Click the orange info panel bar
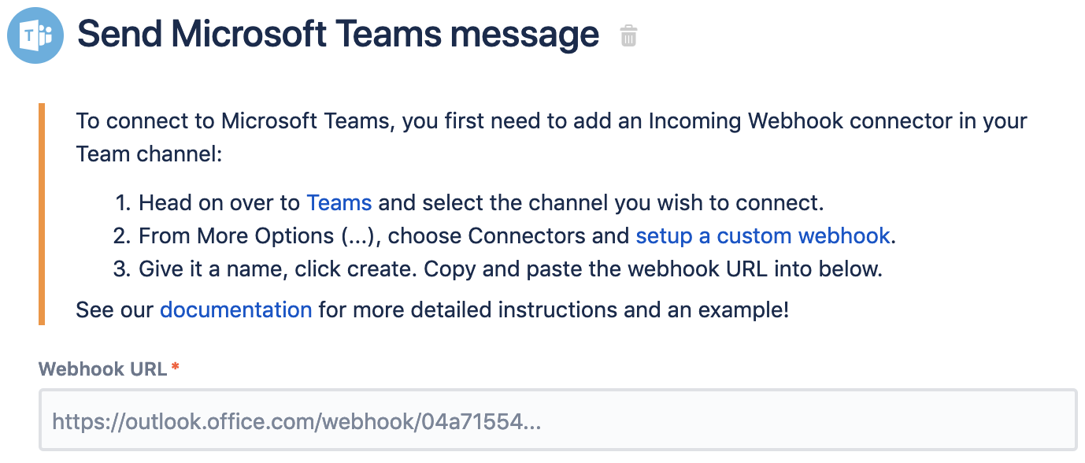1085x463 pixels. pyautogui.click(x=42, y=214)
